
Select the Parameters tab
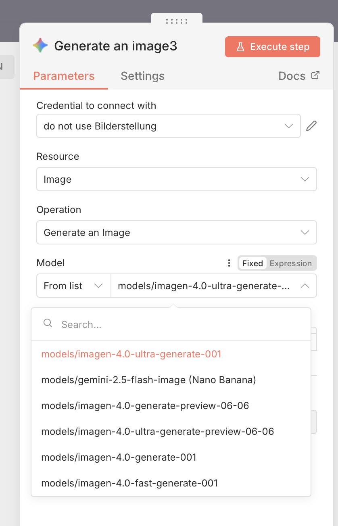64,76
